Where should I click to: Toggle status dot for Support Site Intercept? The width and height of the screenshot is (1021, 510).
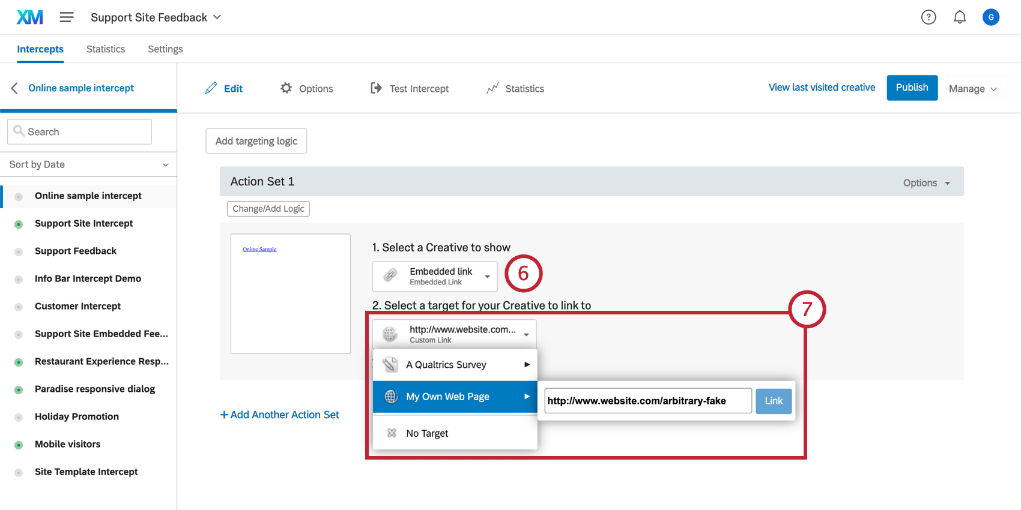(x=19, y=224)
